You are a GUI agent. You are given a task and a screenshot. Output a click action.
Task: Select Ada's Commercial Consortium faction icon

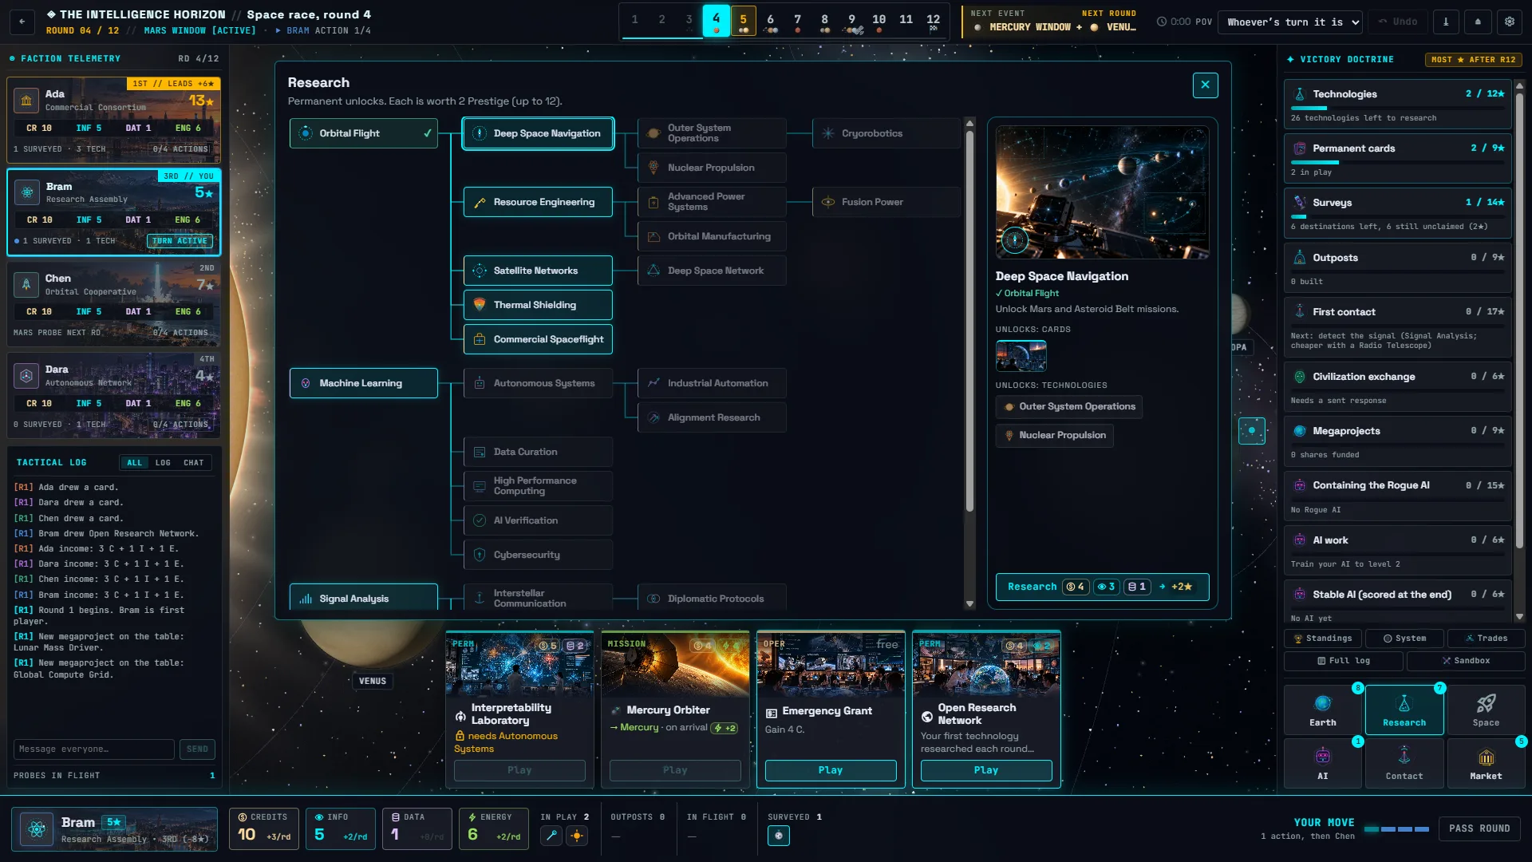26,101
